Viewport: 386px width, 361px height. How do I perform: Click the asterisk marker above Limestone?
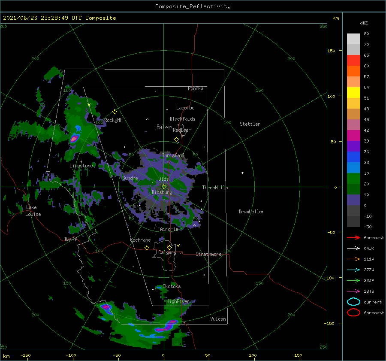(x=81, y=162)
